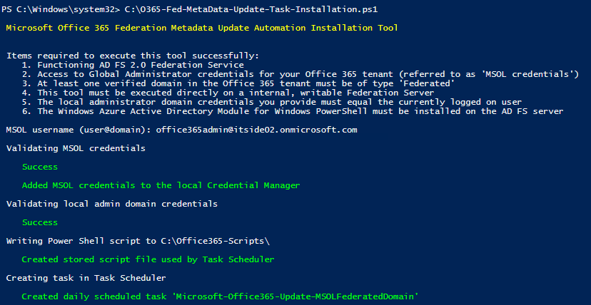The image size is (591, 305).
Task: Click the 'Created stored script file' message
Action: coord(148,259)
